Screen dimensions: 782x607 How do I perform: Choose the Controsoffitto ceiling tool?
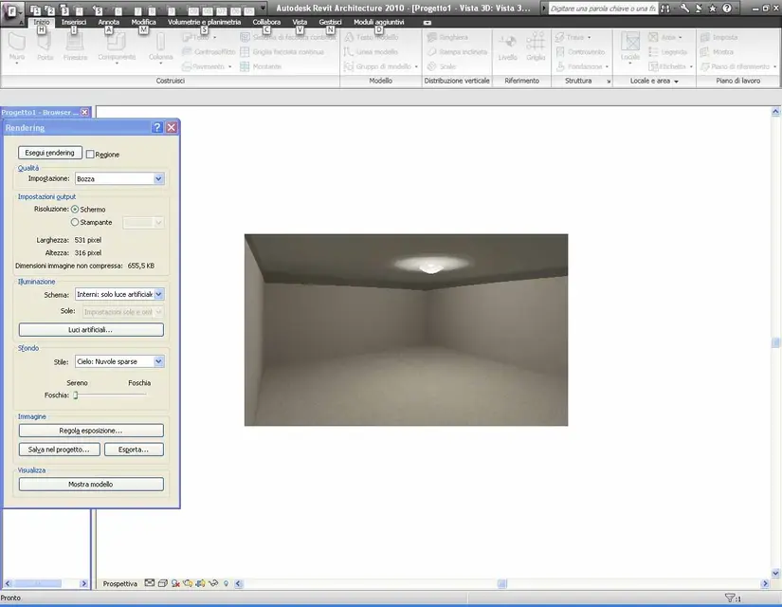(x=209, y=52)
